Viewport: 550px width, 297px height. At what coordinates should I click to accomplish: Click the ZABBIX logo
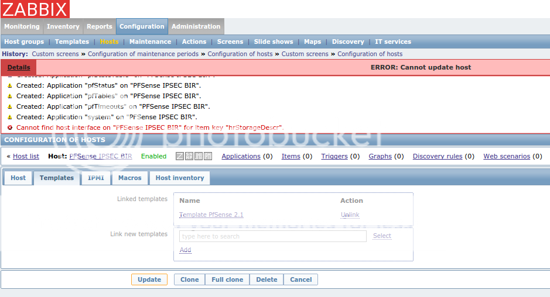pos(35,9)
